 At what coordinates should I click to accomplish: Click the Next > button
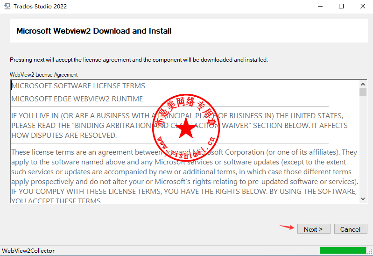314,229
